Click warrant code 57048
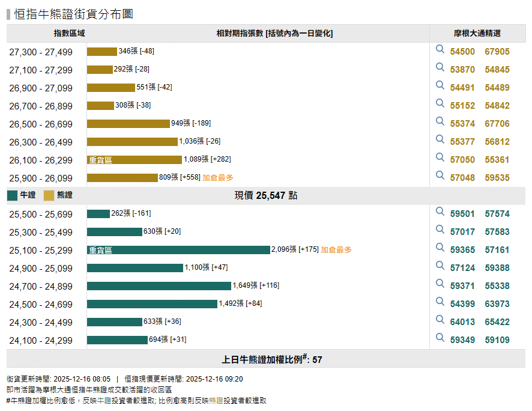Image resolution: width=532 pixels, height=411 pixels. (x=462, y=177)
